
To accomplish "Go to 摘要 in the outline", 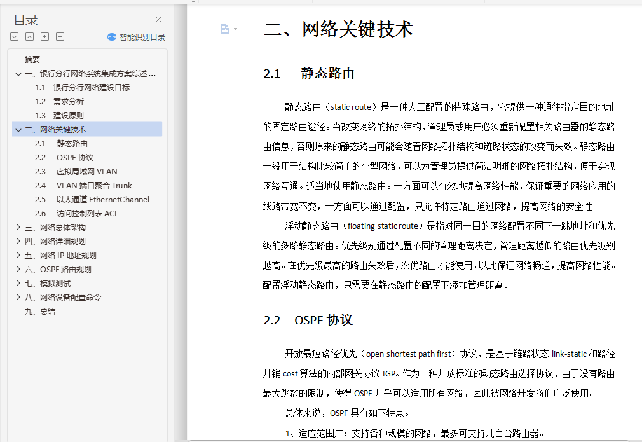I will point(32,59).
